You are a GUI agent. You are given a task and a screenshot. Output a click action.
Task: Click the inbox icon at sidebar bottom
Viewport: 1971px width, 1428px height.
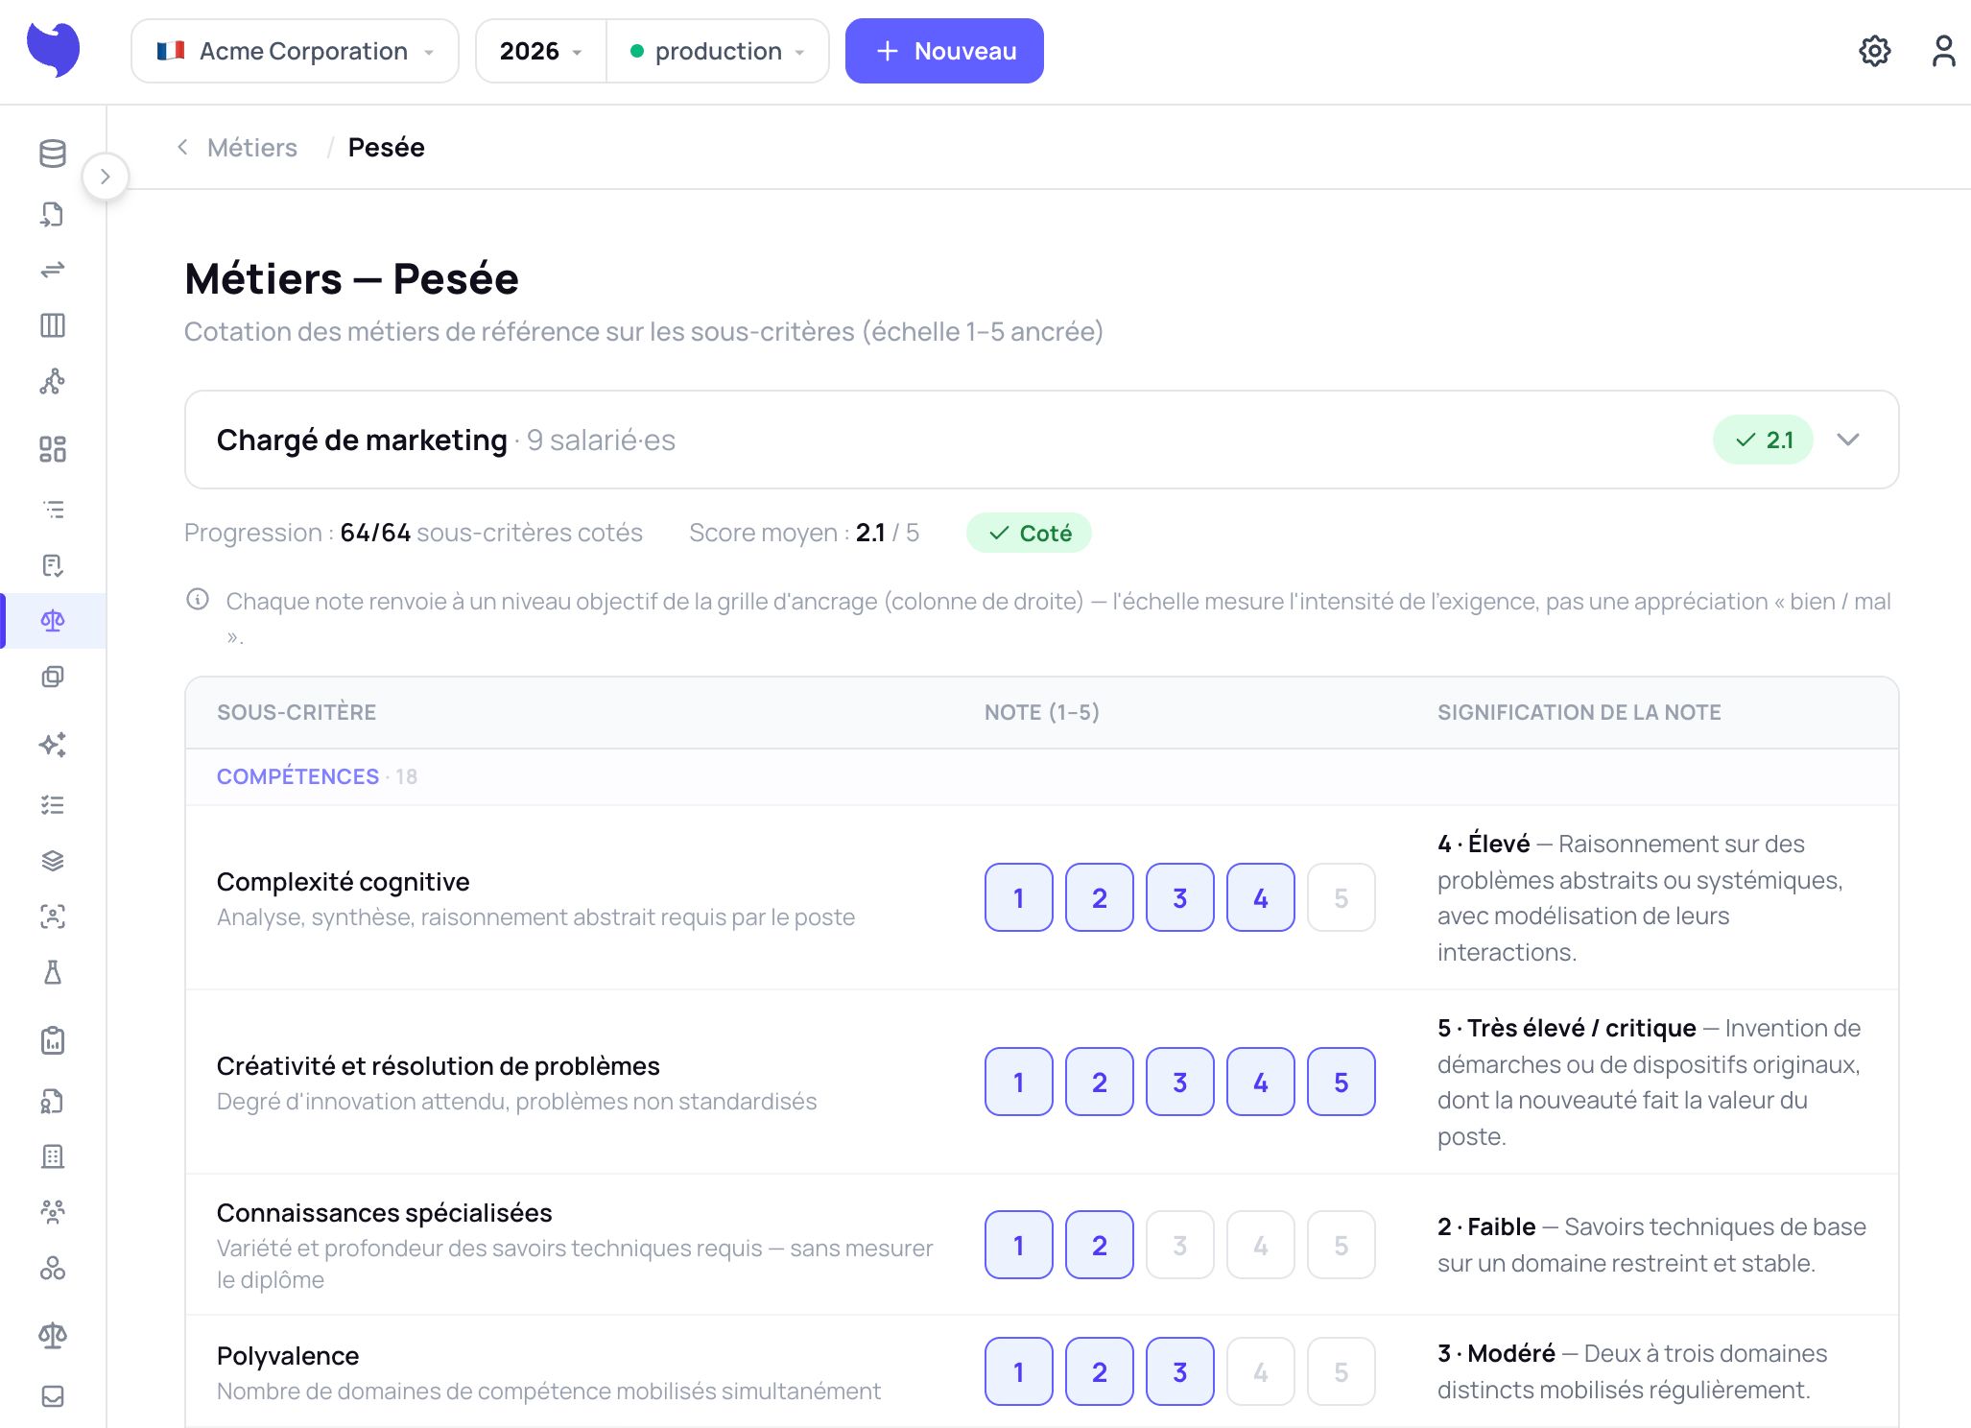coord(53,1396)
